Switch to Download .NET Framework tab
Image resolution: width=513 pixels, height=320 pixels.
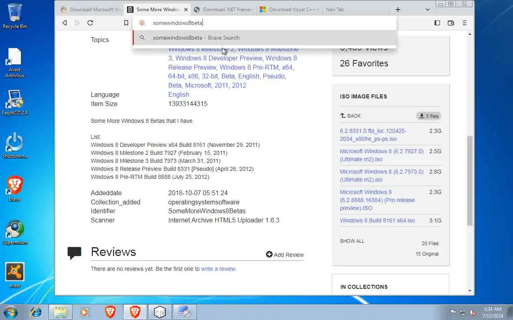point(224,10)
